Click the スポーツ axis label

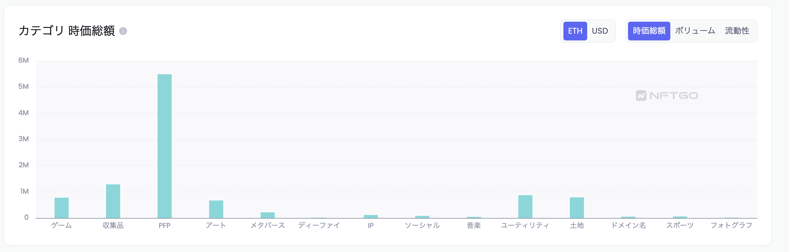680,225
